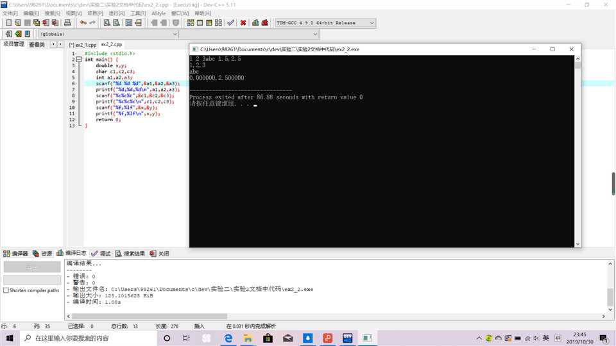Click the console window scrollbar down arrow

tap(577, 244)
